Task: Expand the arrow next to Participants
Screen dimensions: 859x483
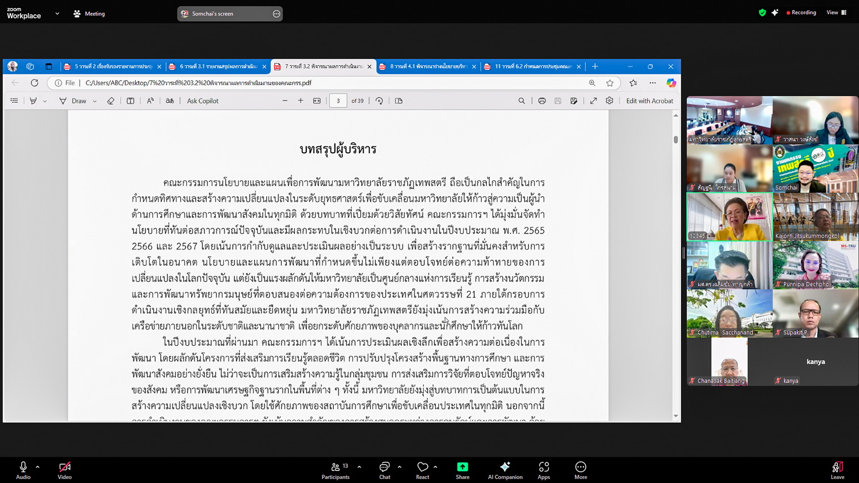Action: pos(359,467)
